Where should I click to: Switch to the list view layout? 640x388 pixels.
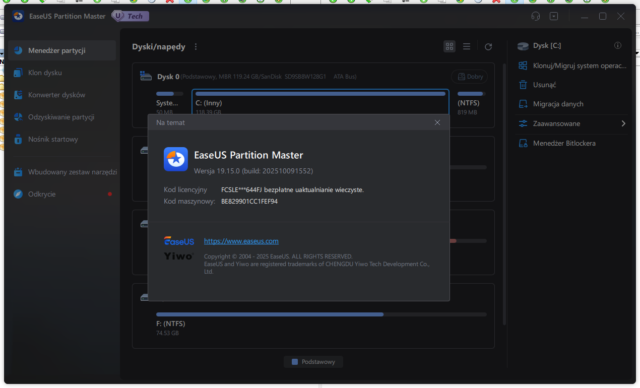pos(467,46)
